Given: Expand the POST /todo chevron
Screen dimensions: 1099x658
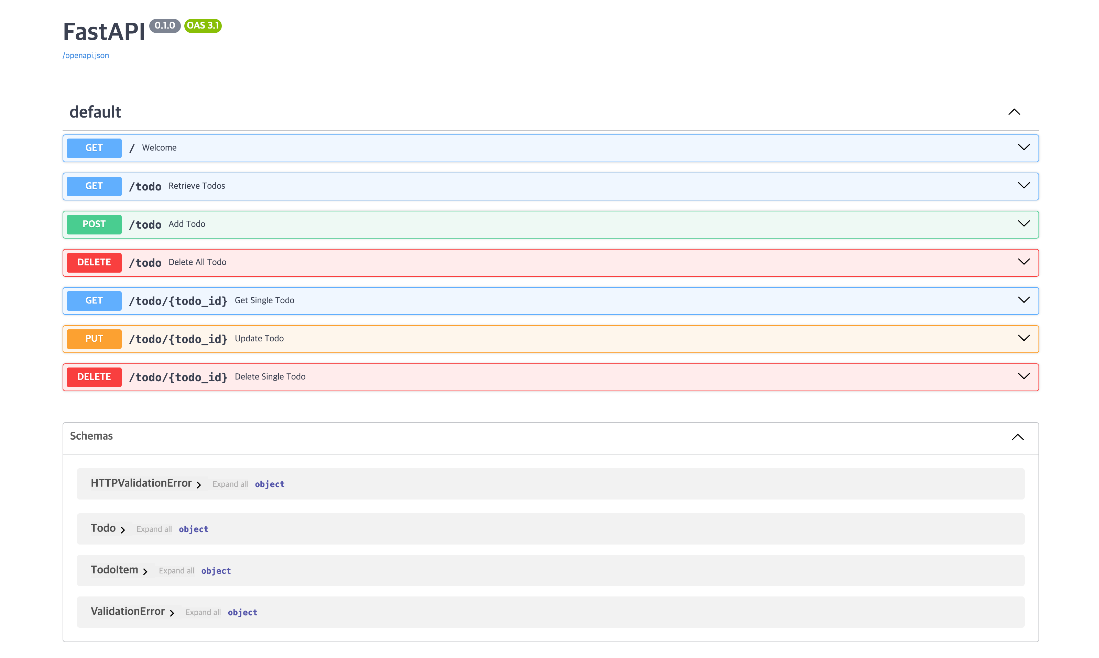Looking at the screenshot, I should click(x=1023, y=223).
